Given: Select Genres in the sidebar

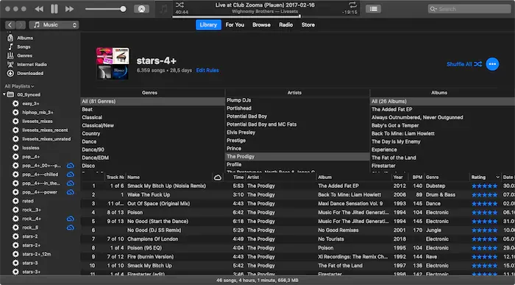Looking at the screenshot, I should click(24, 55).
